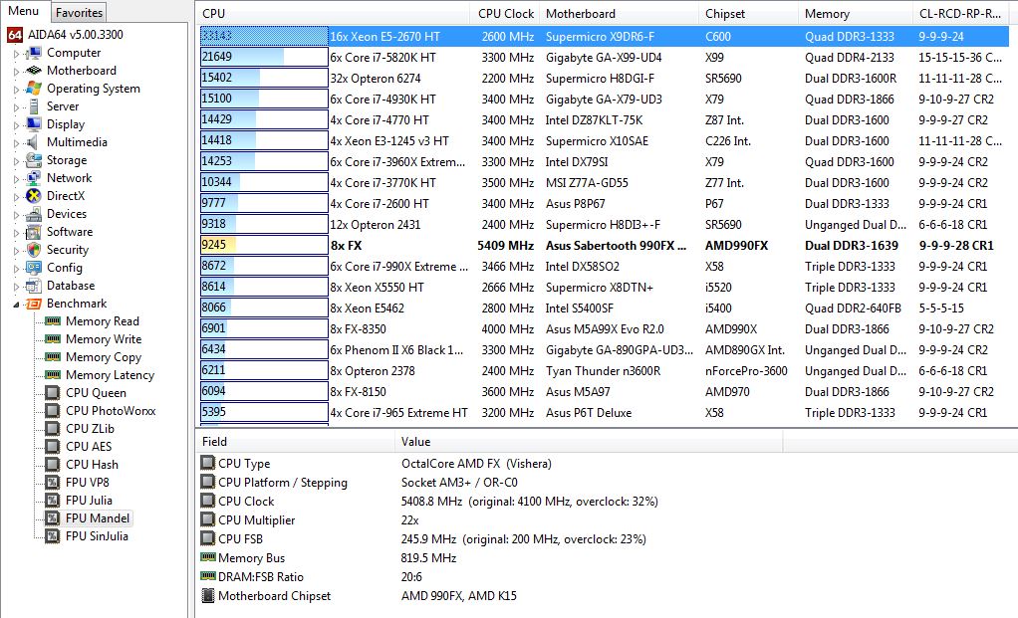Click the CPU PhotoWorxx chip icon
The height and width of the screenshot is (618, 1018).
[x=53, y=410]
